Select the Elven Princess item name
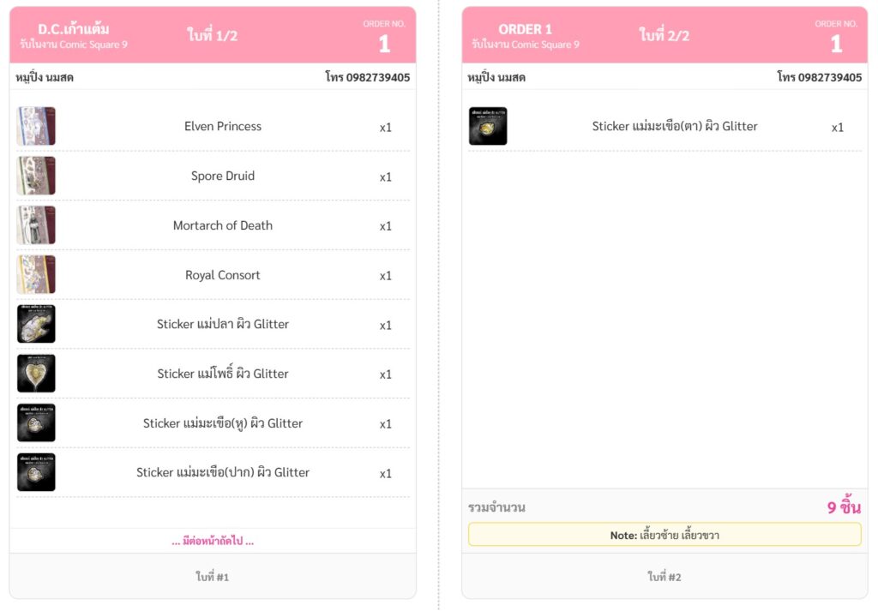878x611 pixels. coord(223,126)
